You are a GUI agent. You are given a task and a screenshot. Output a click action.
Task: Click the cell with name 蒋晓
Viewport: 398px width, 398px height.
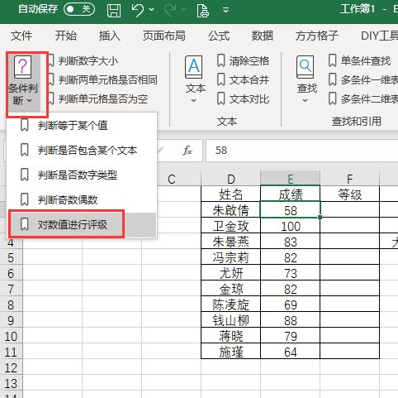[x=231, y=336]
